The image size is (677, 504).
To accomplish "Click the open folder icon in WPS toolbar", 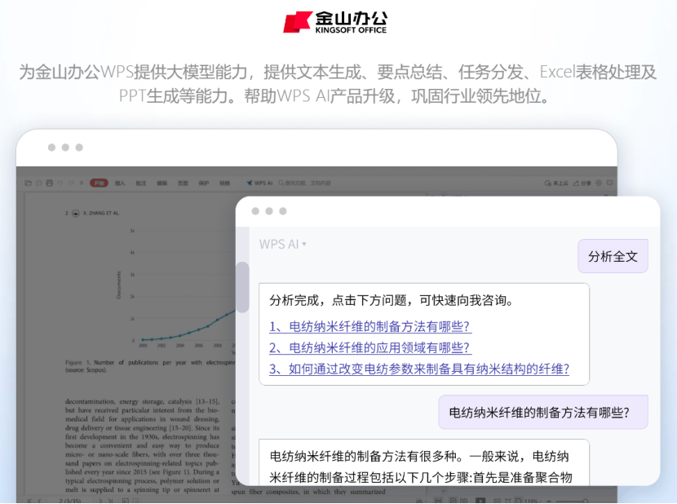I will click(29, 183).
